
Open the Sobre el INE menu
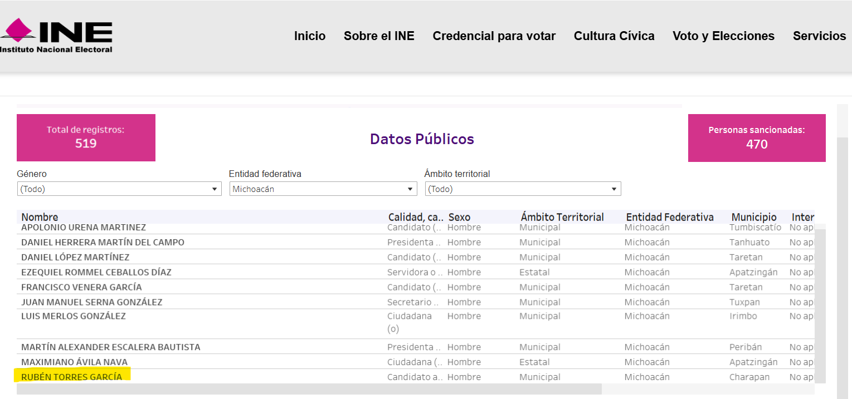pos(379,36)
